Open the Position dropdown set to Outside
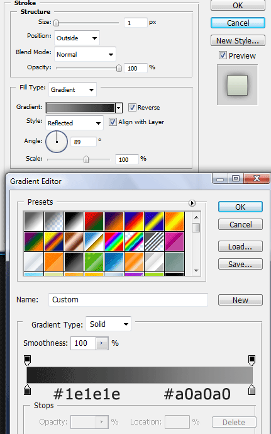This screenshot has height=434, width=271. (77, 38)
